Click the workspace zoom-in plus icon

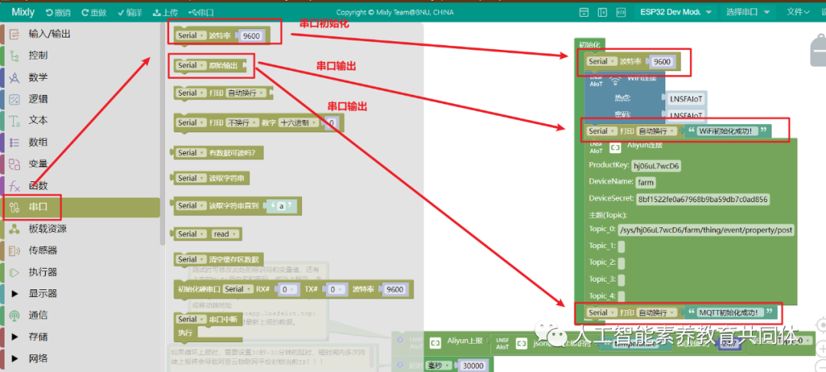(821, 348)
